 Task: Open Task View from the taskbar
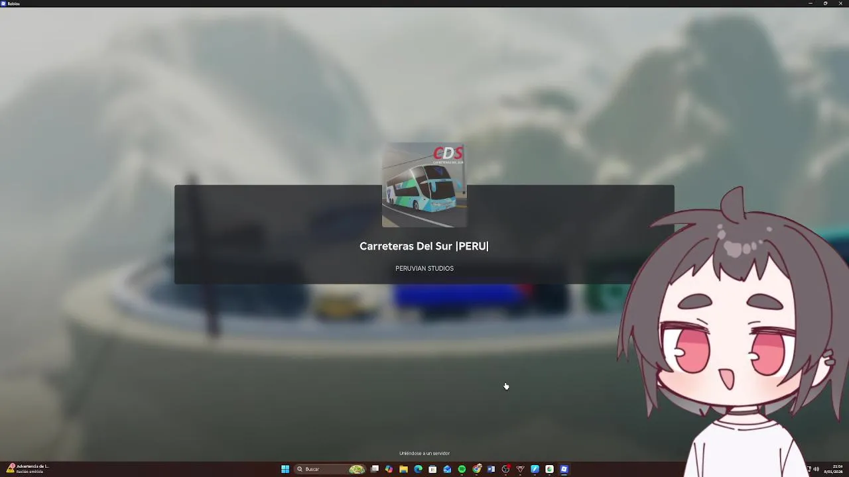(x=375, y=469)
